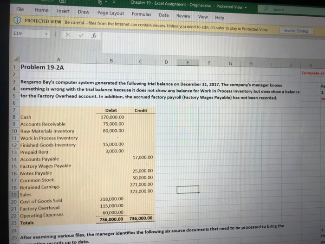
Task: Select column D header
Action: coord(166,62)
